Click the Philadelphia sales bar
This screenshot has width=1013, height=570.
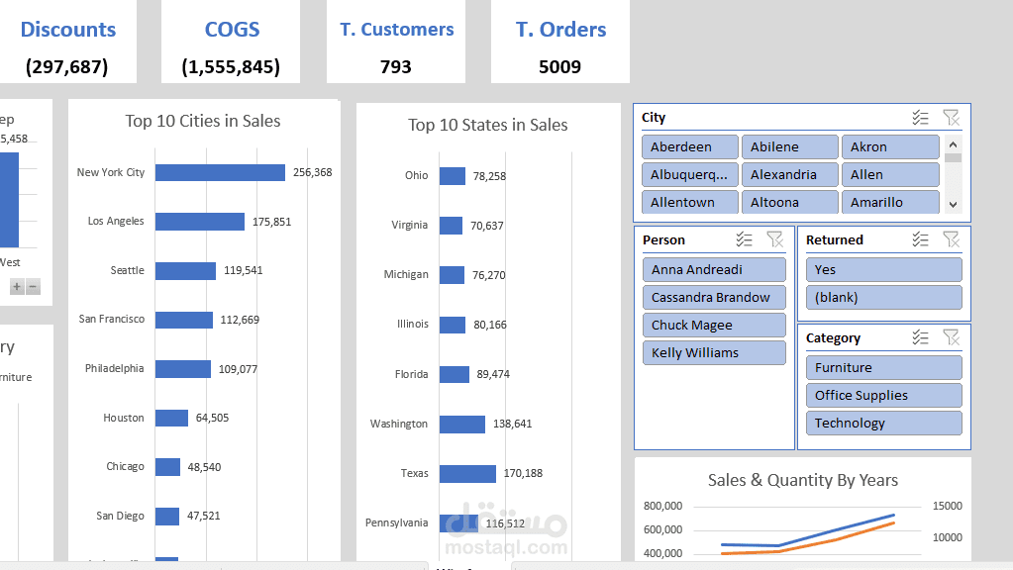[x=183, y=368]
